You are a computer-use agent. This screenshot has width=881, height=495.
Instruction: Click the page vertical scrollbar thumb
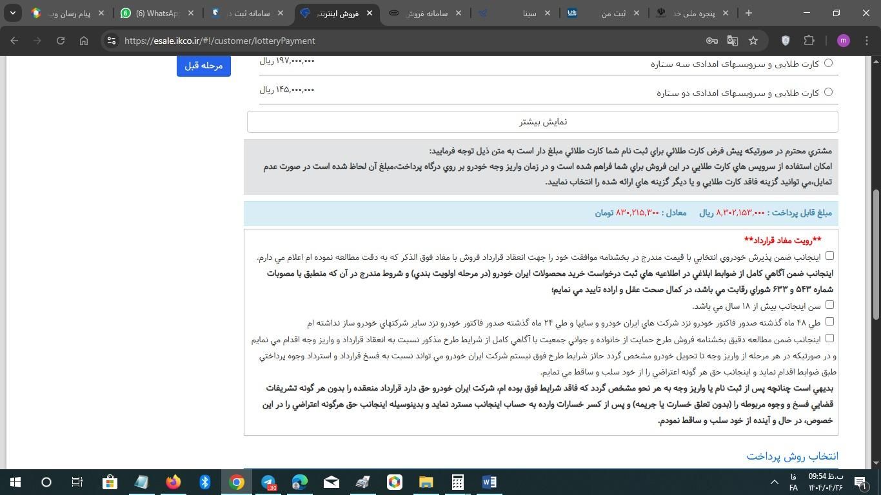[876, 254]
